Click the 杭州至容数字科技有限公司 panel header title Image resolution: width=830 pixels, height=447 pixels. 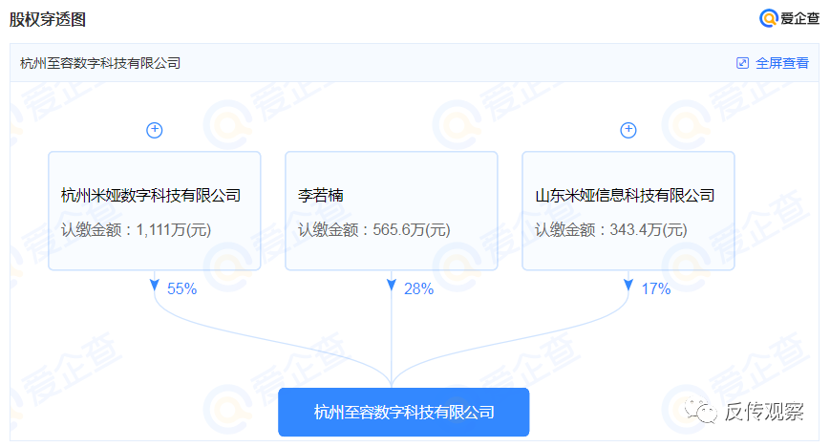(x=100, y=63)
